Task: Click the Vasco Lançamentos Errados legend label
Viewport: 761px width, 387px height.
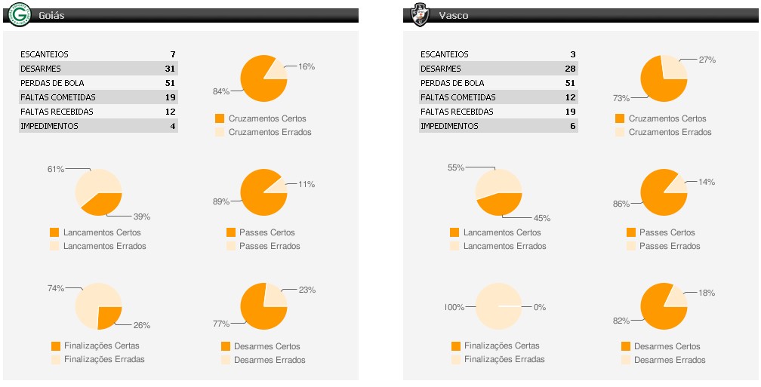Action: pyautogui.click(x=504, y=246)
